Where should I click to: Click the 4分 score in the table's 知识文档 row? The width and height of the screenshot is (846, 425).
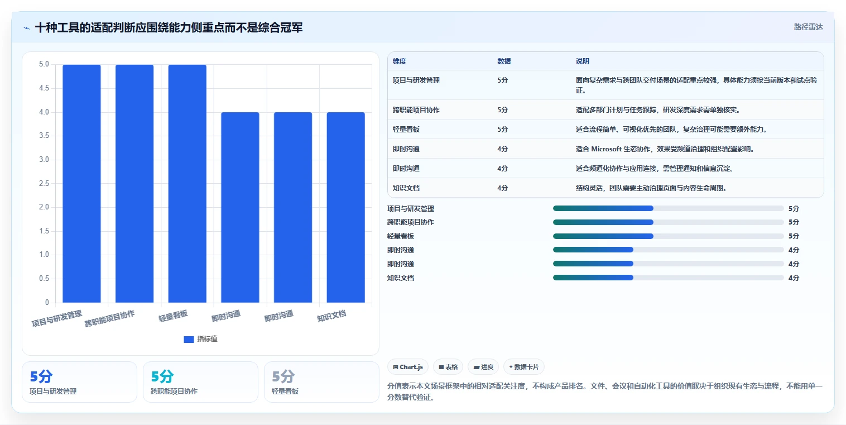pyautogui.click(x=503, y=188)
